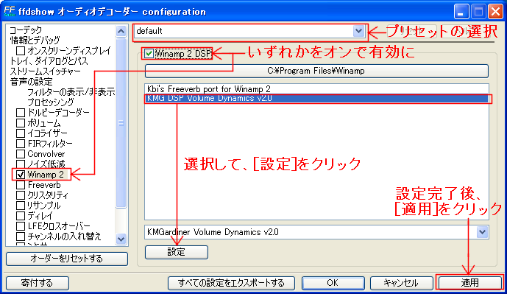Toggle LFEクロスオーバー checkbox
The image size is (507, 294).
[21, 226]
